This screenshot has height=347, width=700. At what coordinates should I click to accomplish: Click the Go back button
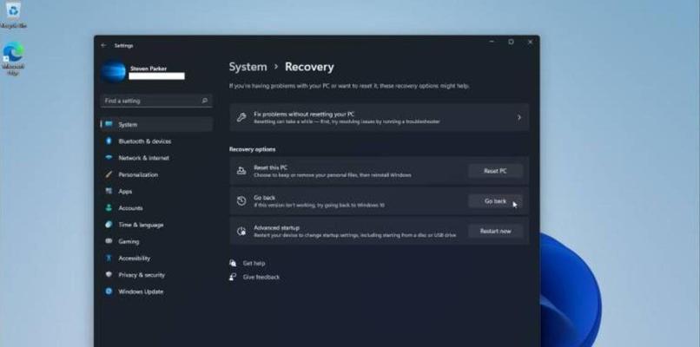(x=495, y=201)
